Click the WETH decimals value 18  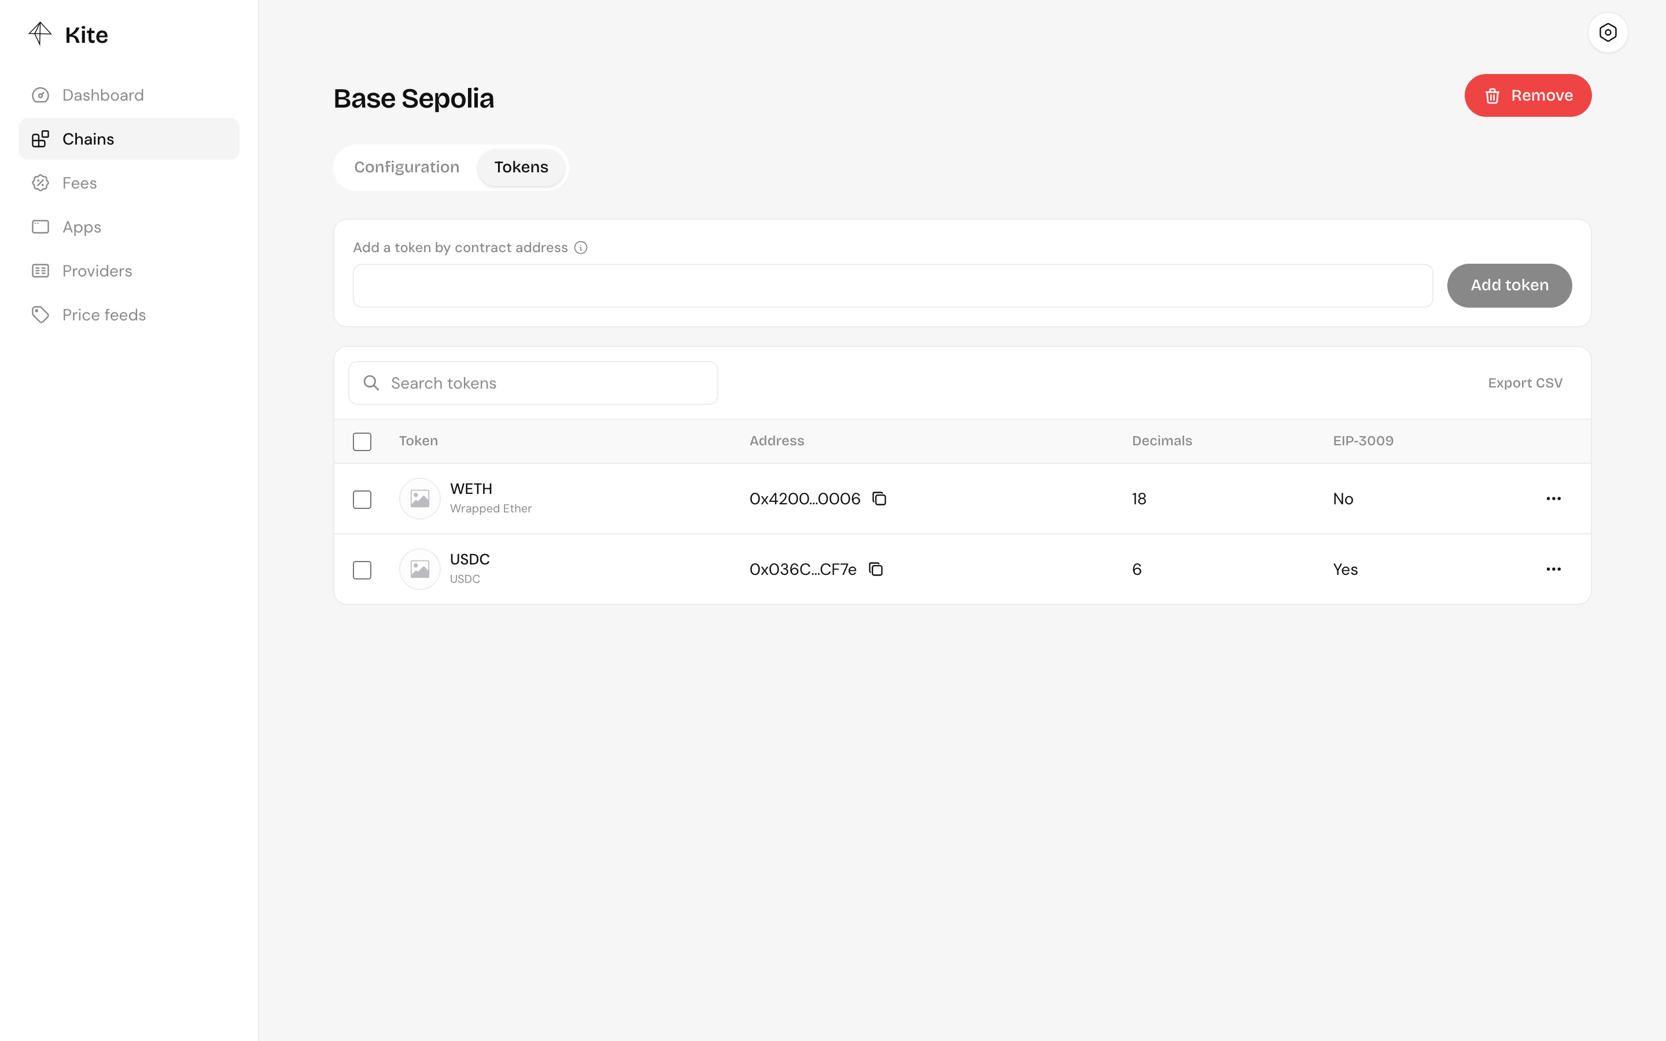coord(1140,499)
